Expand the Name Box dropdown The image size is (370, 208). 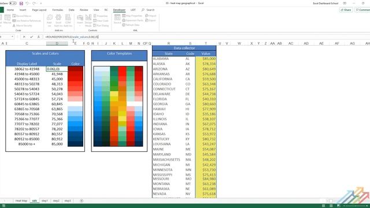coord(12,37)
